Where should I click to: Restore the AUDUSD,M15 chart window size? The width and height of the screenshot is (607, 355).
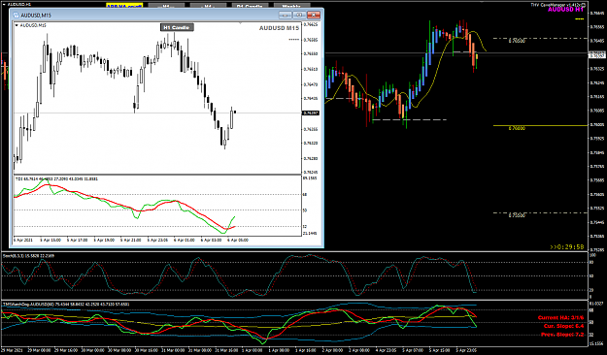click(x=299, y=16)
